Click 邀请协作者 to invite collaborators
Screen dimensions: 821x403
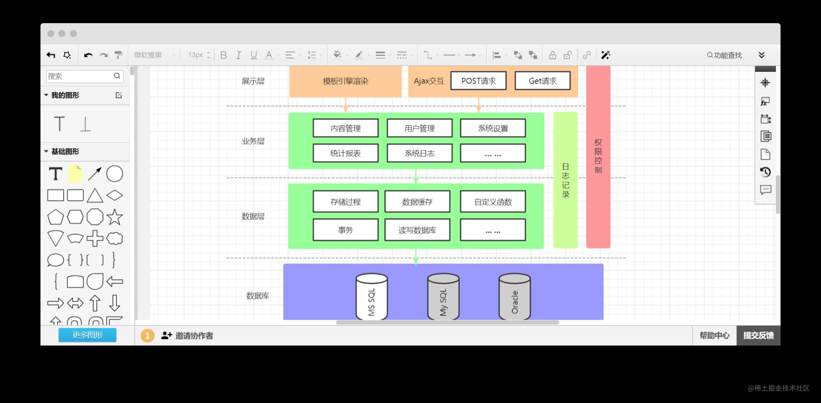187,336
